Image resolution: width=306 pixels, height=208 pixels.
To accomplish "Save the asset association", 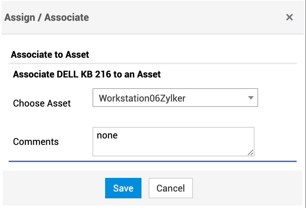I will tap(123, 188).
